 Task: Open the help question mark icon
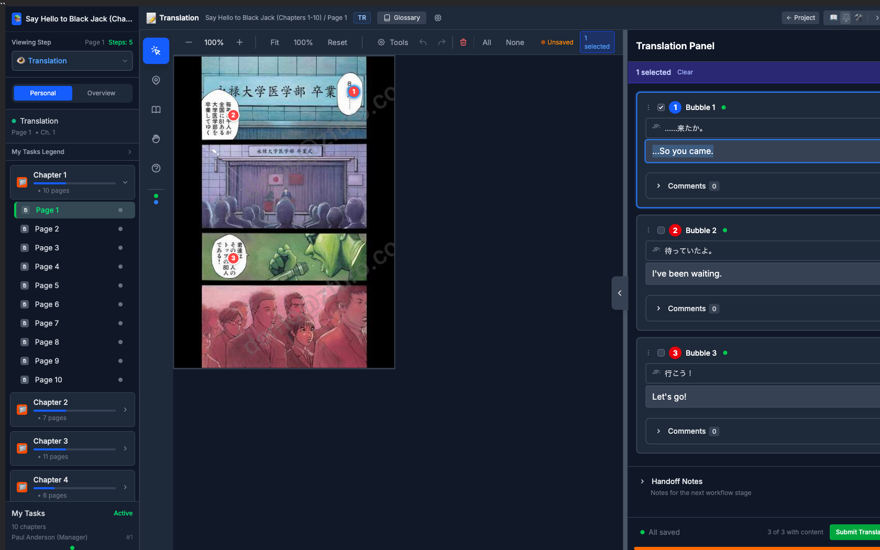pyautogui.click(x=156, y=168)
